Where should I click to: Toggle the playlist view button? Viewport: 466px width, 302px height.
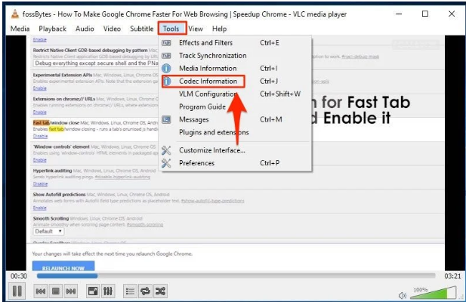pos(130,291)
